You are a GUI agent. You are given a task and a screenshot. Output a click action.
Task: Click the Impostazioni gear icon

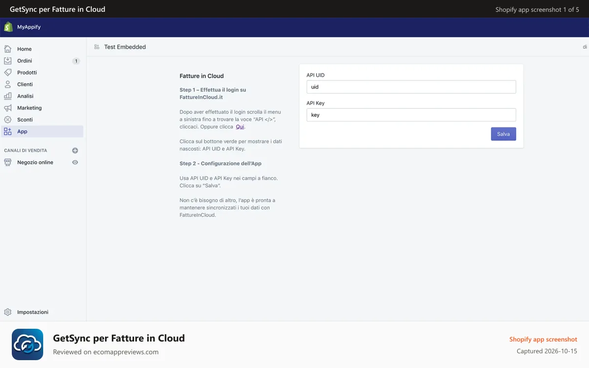point(8,312)
